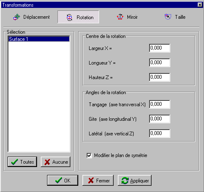
Task: Click the Gite angle input
Action: click(x=159, y=119)
